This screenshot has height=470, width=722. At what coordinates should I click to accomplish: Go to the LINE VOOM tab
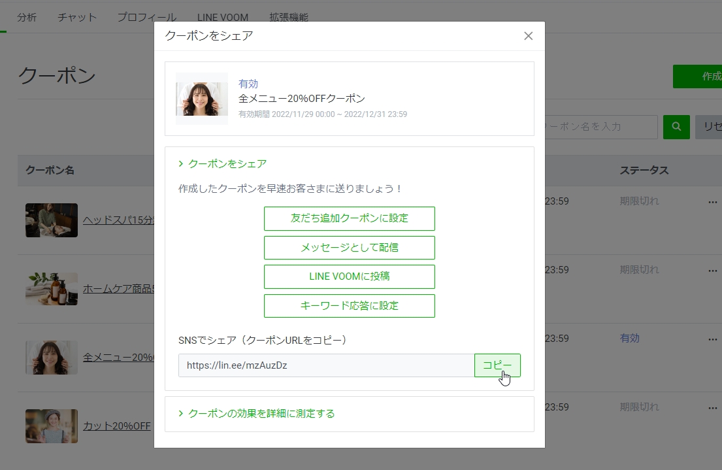coord(222,18)
